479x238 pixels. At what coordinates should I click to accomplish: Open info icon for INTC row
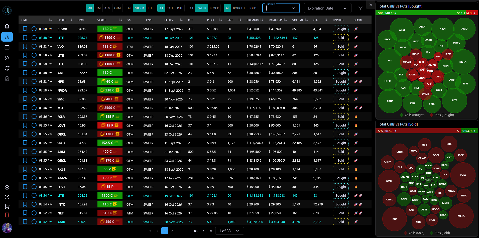[34, 204]
